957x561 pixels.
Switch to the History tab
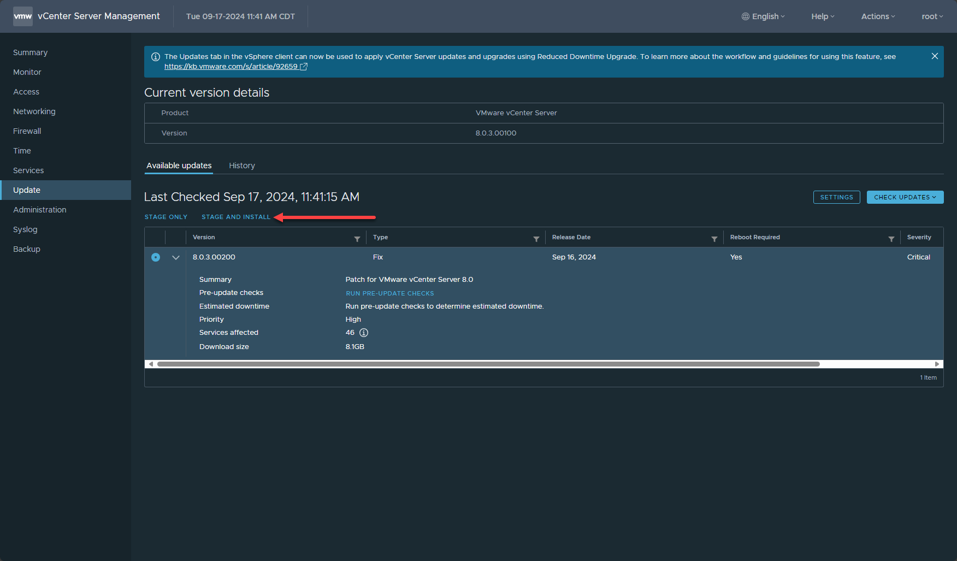(x=241, y=166)
